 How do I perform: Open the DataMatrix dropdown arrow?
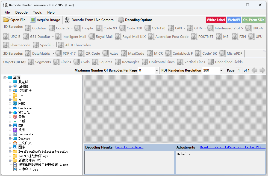coord(53,54)
